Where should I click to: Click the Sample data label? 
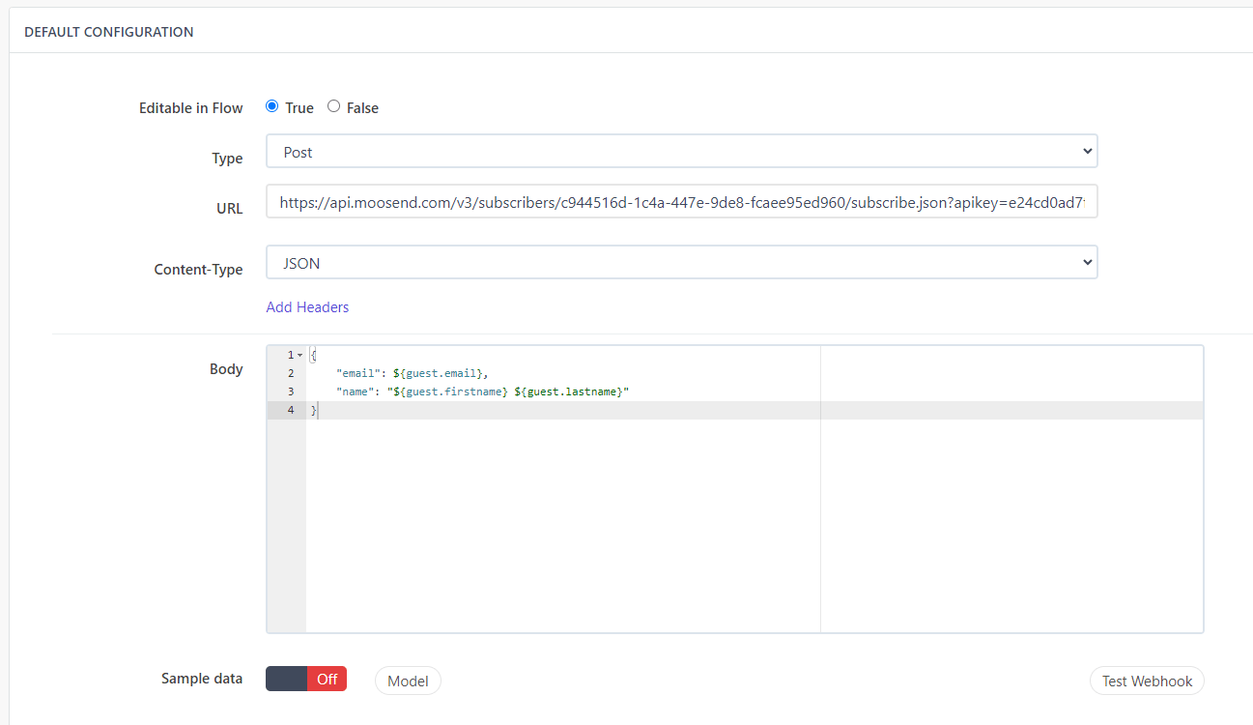202,679
